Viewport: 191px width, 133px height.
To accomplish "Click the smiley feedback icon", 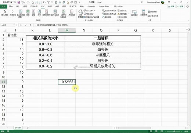I will click(187, 7).
